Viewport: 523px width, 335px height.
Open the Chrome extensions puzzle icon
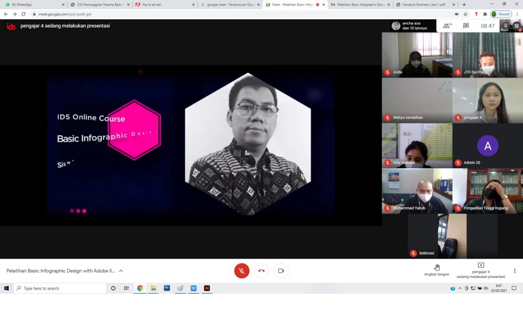(x=485, y=14)
